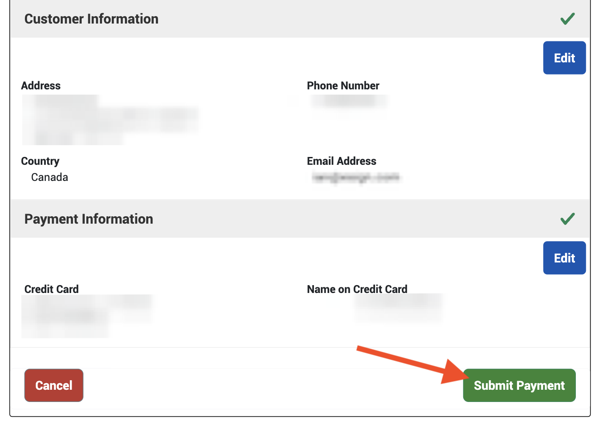Edit the Payment Information section
599x429 pixels.
click(x=565, y=258)
